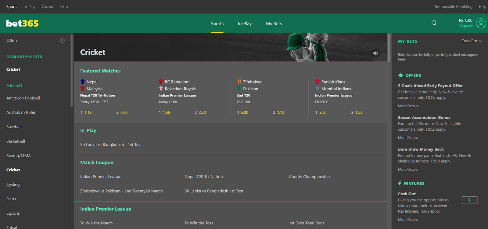Click the RC Bangalore shirt icon
Image resolution: width=488 pixels, height=229 pixels.
[161, 82]
